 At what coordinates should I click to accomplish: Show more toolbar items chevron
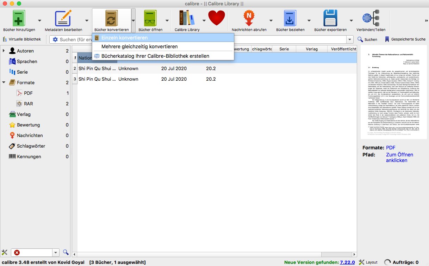click(426, 20)
